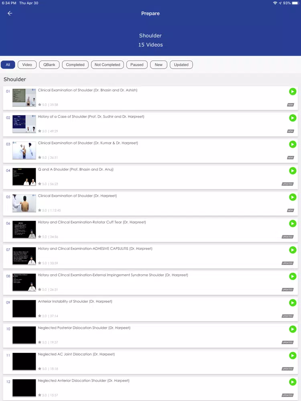Play the Rotator Cuff Tear video
Image resolution: width=301 pixels, height=401 pixels.
[x=293, y=223]
